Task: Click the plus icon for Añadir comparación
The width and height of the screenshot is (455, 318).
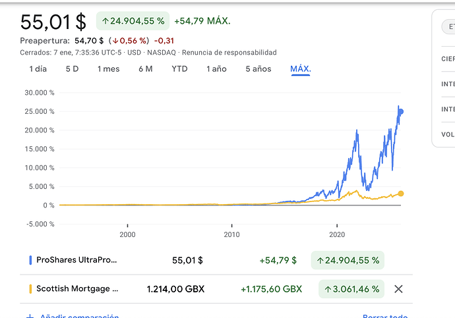Action: [29, 317]
